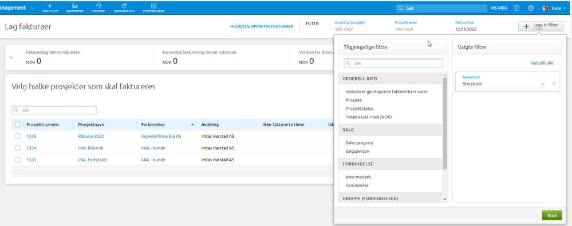The width and height of the screenshot is (572, 226).
Task: Open the settings gear icon
Action: click(531, 7)
